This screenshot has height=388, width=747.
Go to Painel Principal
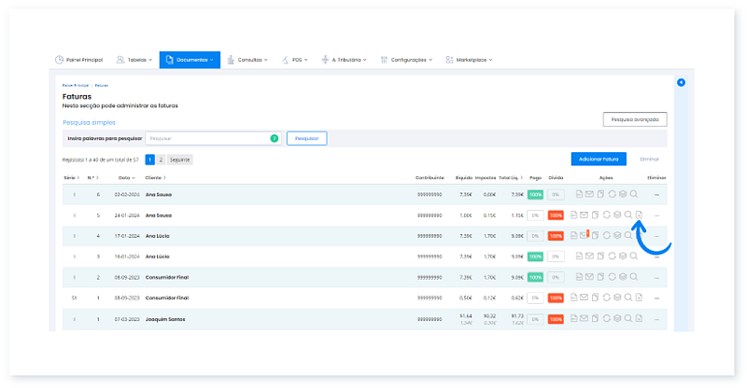(x=79, y=60)
